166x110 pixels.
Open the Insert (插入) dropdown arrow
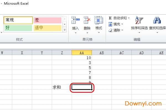click(x=76, y=33)
